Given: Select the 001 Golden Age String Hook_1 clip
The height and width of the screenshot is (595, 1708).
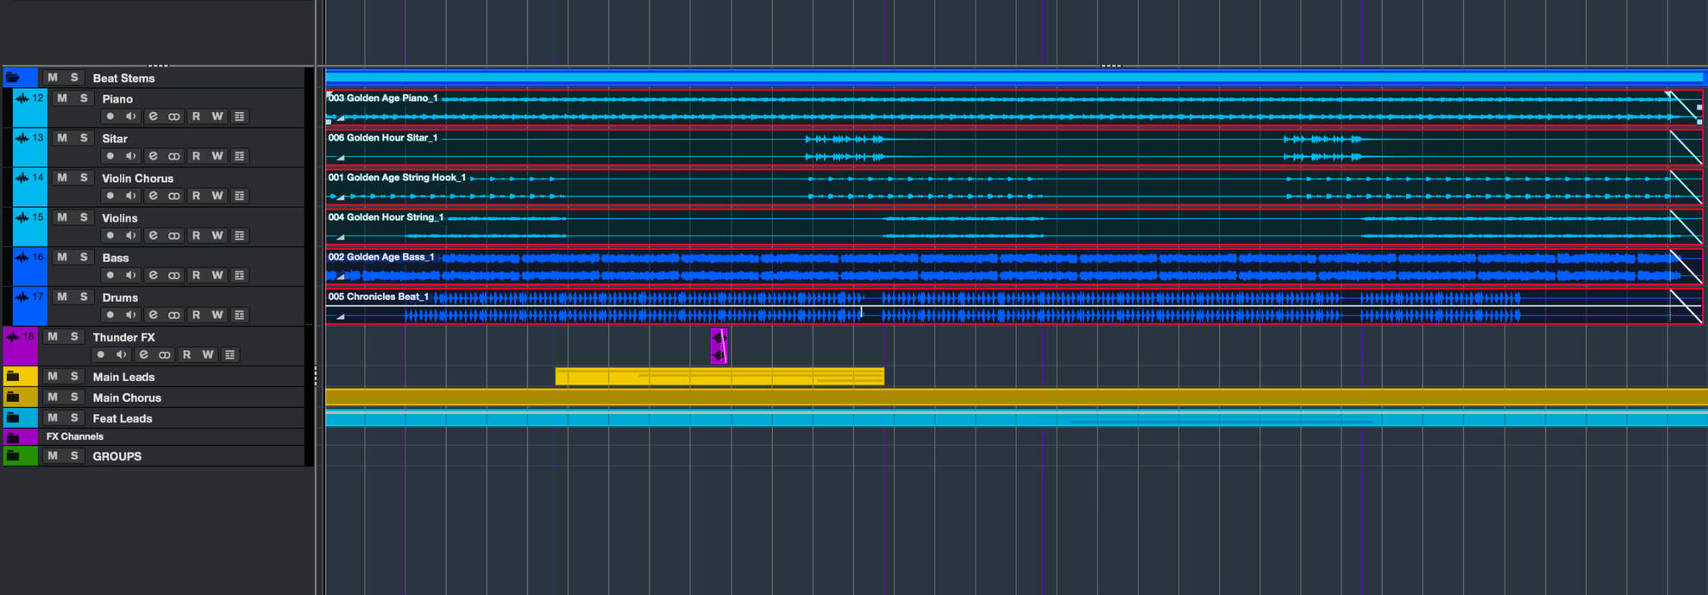Looking at the screenshot, I should 1014,187.
